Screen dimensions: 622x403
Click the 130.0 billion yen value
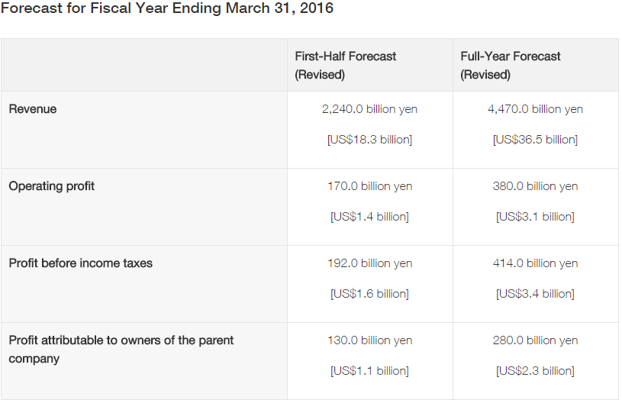click(369, 340)
